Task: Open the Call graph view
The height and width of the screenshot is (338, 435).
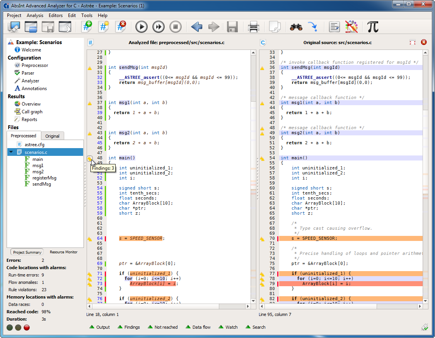Action: [29, 112]
